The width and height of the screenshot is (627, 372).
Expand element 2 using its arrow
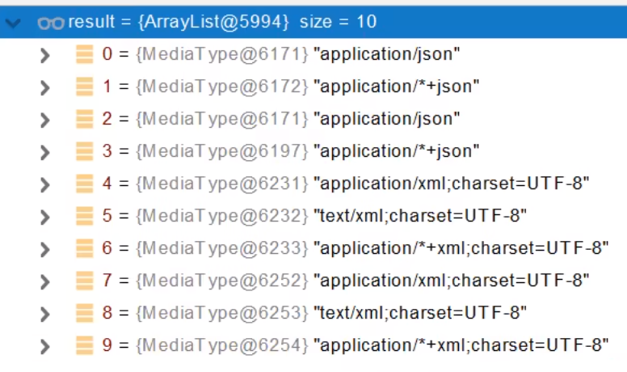(x=44, y=120)
